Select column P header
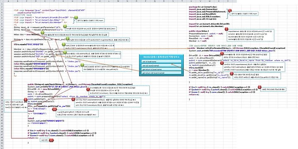The height and width of the screenshot is (149, 298). tap(146, 1)
